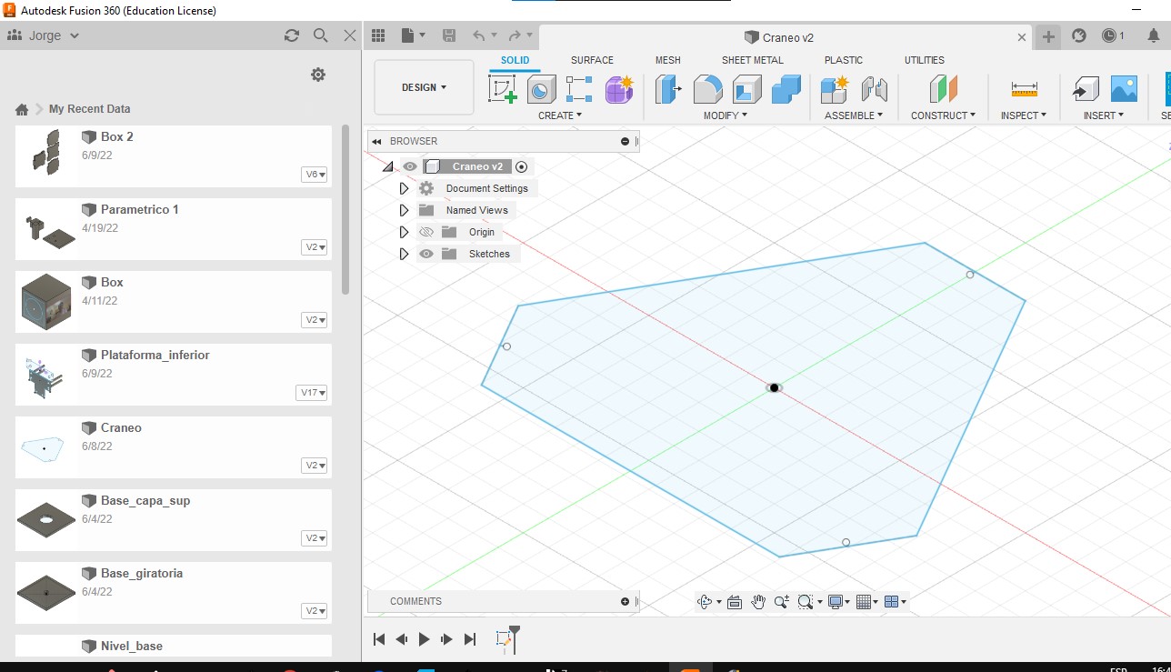Collapse the BROWSER panel with minus button
Viewport: 1171px width, 672px height.
625,141
